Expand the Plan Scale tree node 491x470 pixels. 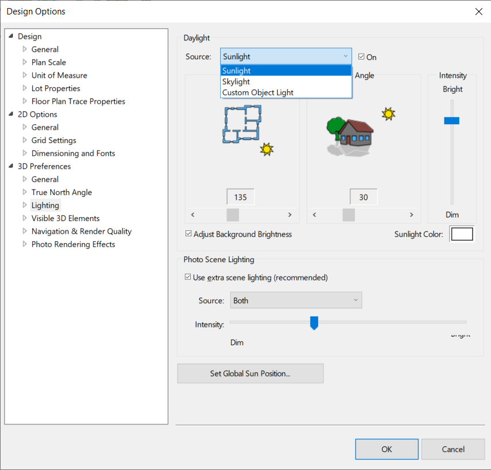pyautogui.click(x=25, y=62)
